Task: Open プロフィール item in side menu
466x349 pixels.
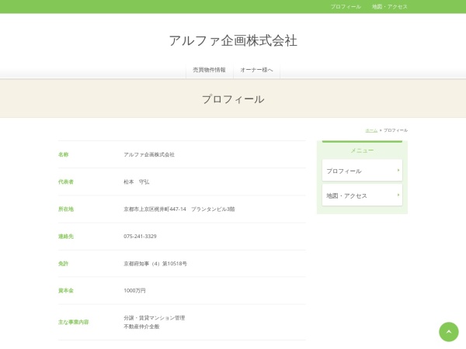Action: point(362,171)
